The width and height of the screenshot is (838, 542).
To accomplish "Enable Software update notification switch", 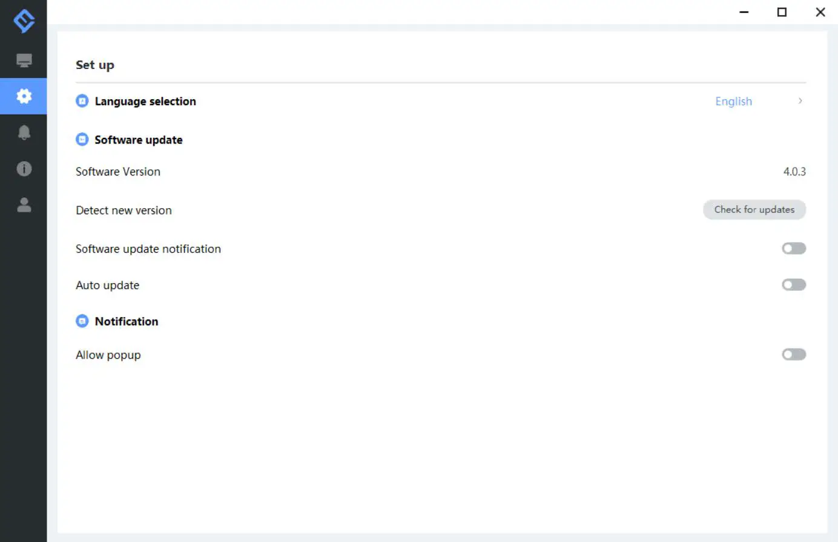I will click(x=794, y=249).
